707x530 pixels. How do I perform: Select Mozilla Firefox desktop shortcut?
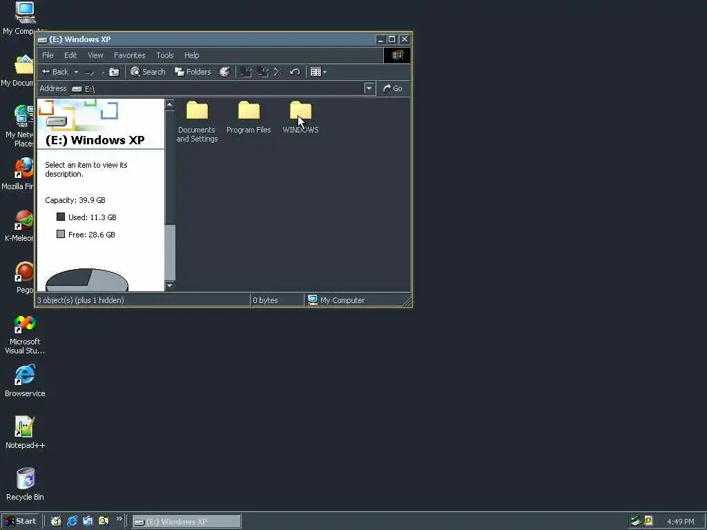pos(18,173)
